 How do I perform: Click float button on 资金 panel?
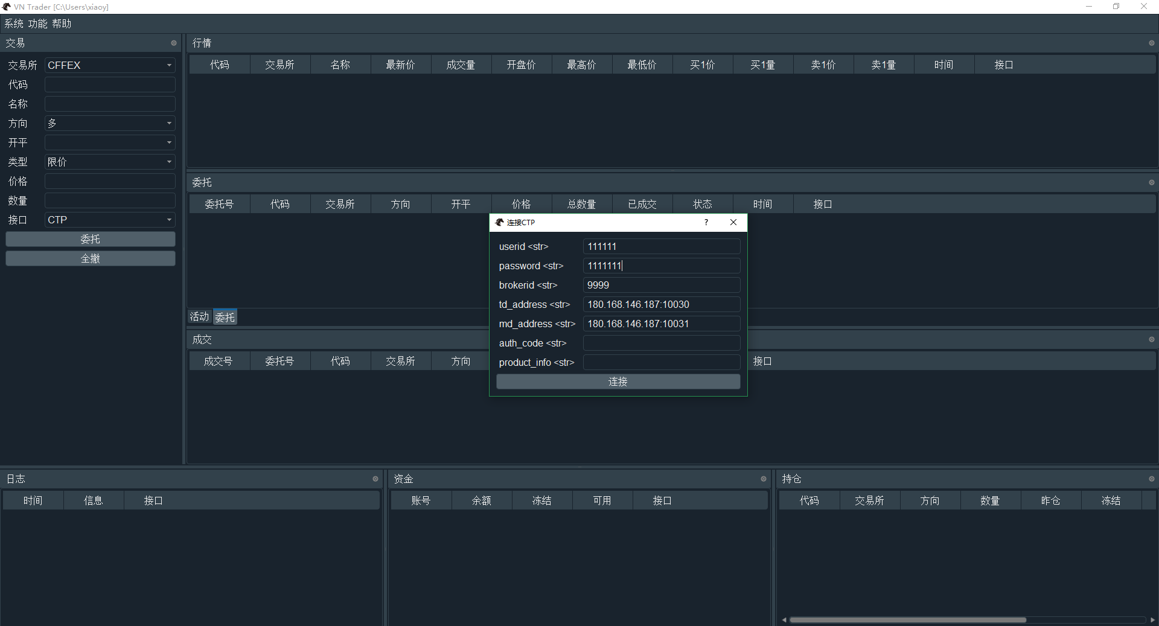(x=764, y=479)
